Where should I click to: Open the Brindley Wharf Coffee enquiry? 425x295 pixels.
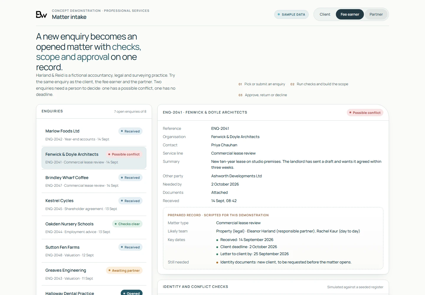(x=94, y=181)
